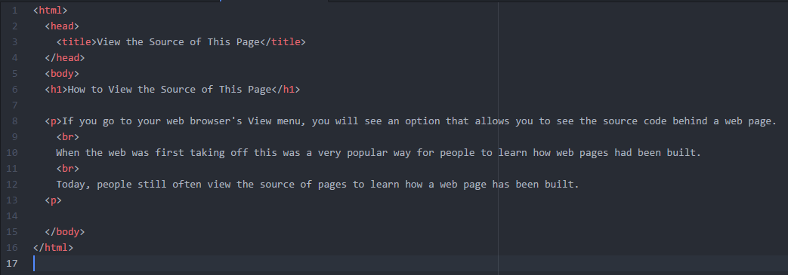Click the sentence starting 'Today, people still often view'
This screenshot has height=275, width=788.
pos(317,185)
